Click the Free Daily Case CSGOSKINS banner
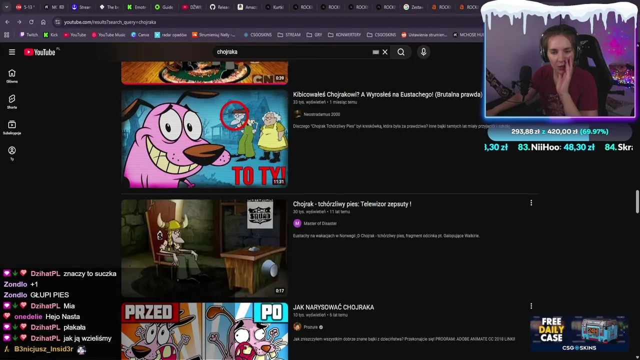This screenshot has height=360, width=640. pyautogui.click(x=579, y=334)
